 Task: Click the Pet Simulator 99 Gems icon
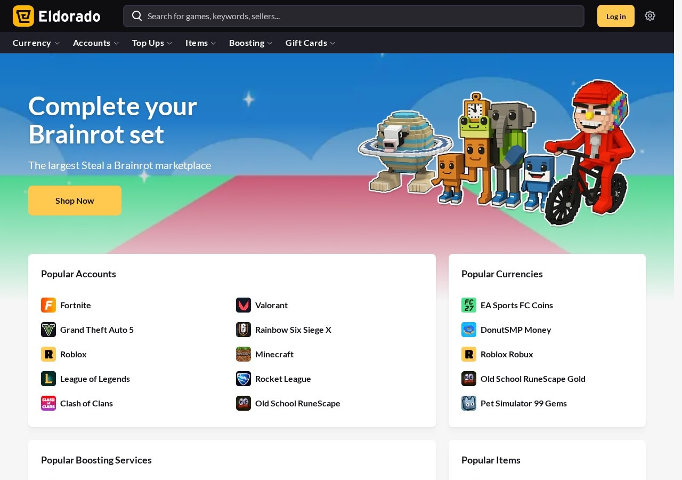[469, 403]
